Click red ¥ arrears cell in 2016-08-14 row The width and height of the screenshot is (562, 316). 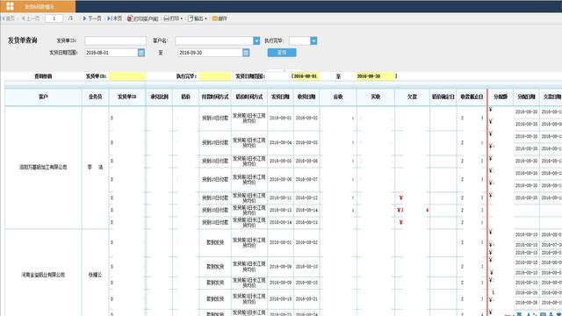click(412, 222)
